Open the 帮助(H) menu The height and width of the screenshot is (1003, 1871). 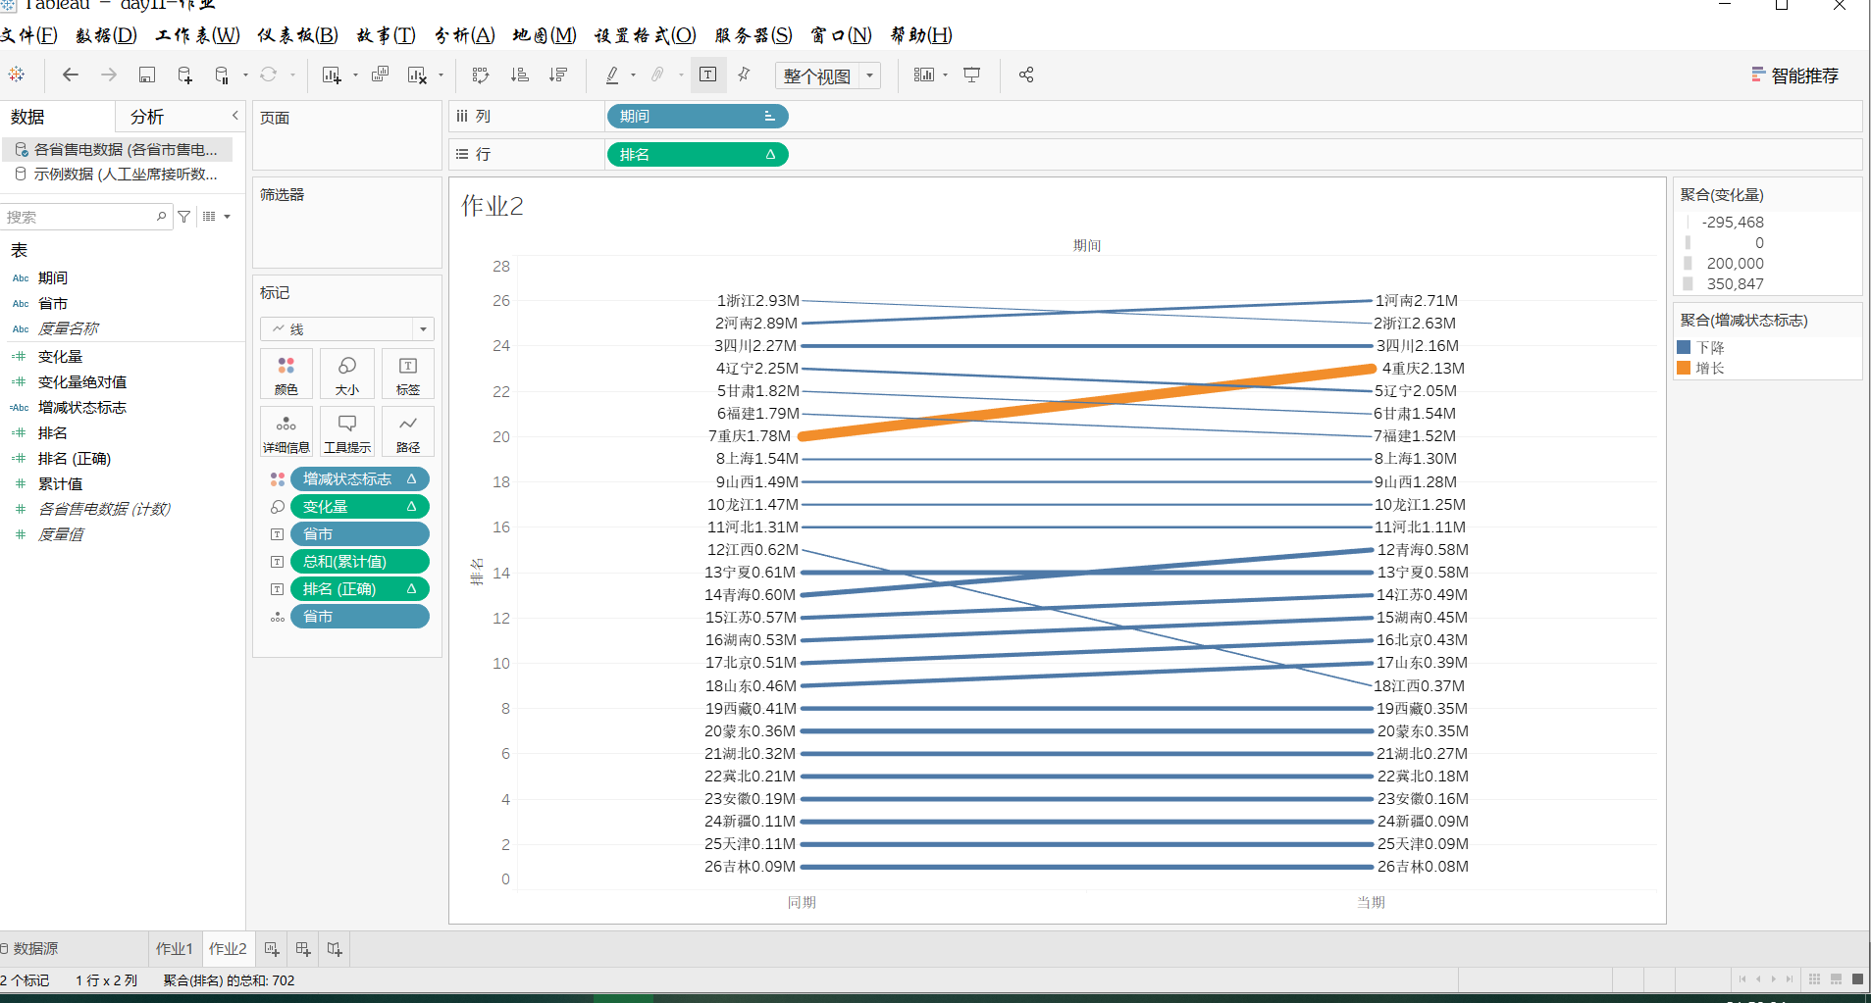click(921, 35)
